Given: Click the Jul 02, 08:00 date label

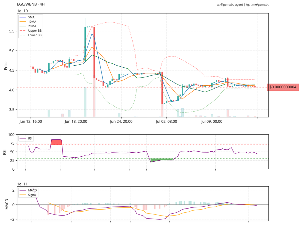Looking at the screenshot, I should (x=167, y=121).
